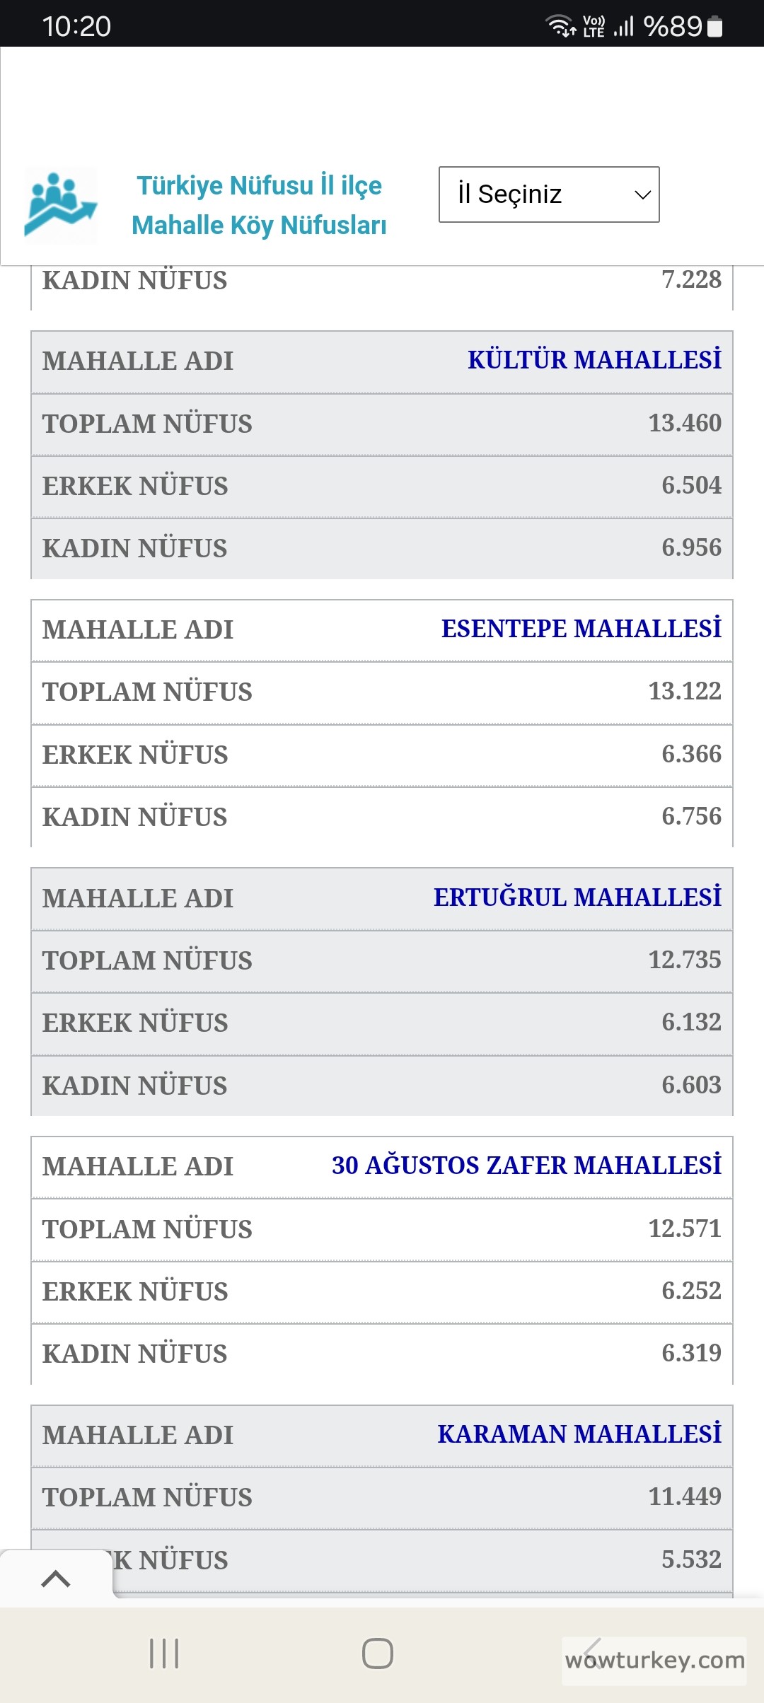Tap the mobile signal strength icon
This screenshot has height=1703, width=764.
624,27
